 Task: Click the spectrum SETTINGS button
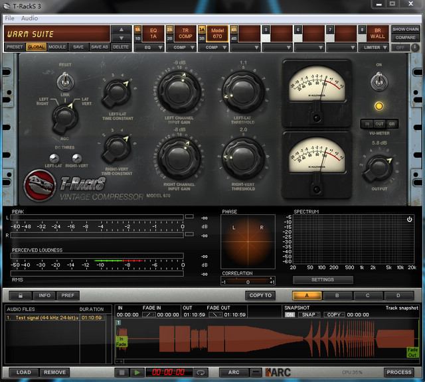tap(323, 280)
